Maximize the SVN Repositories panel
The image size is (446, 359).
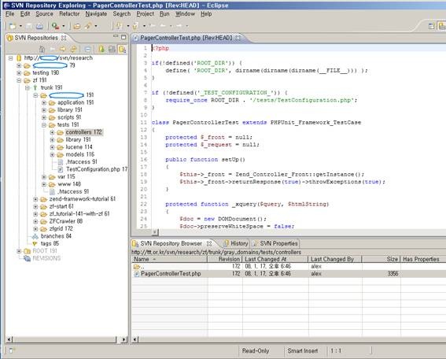tap(123, 37)
